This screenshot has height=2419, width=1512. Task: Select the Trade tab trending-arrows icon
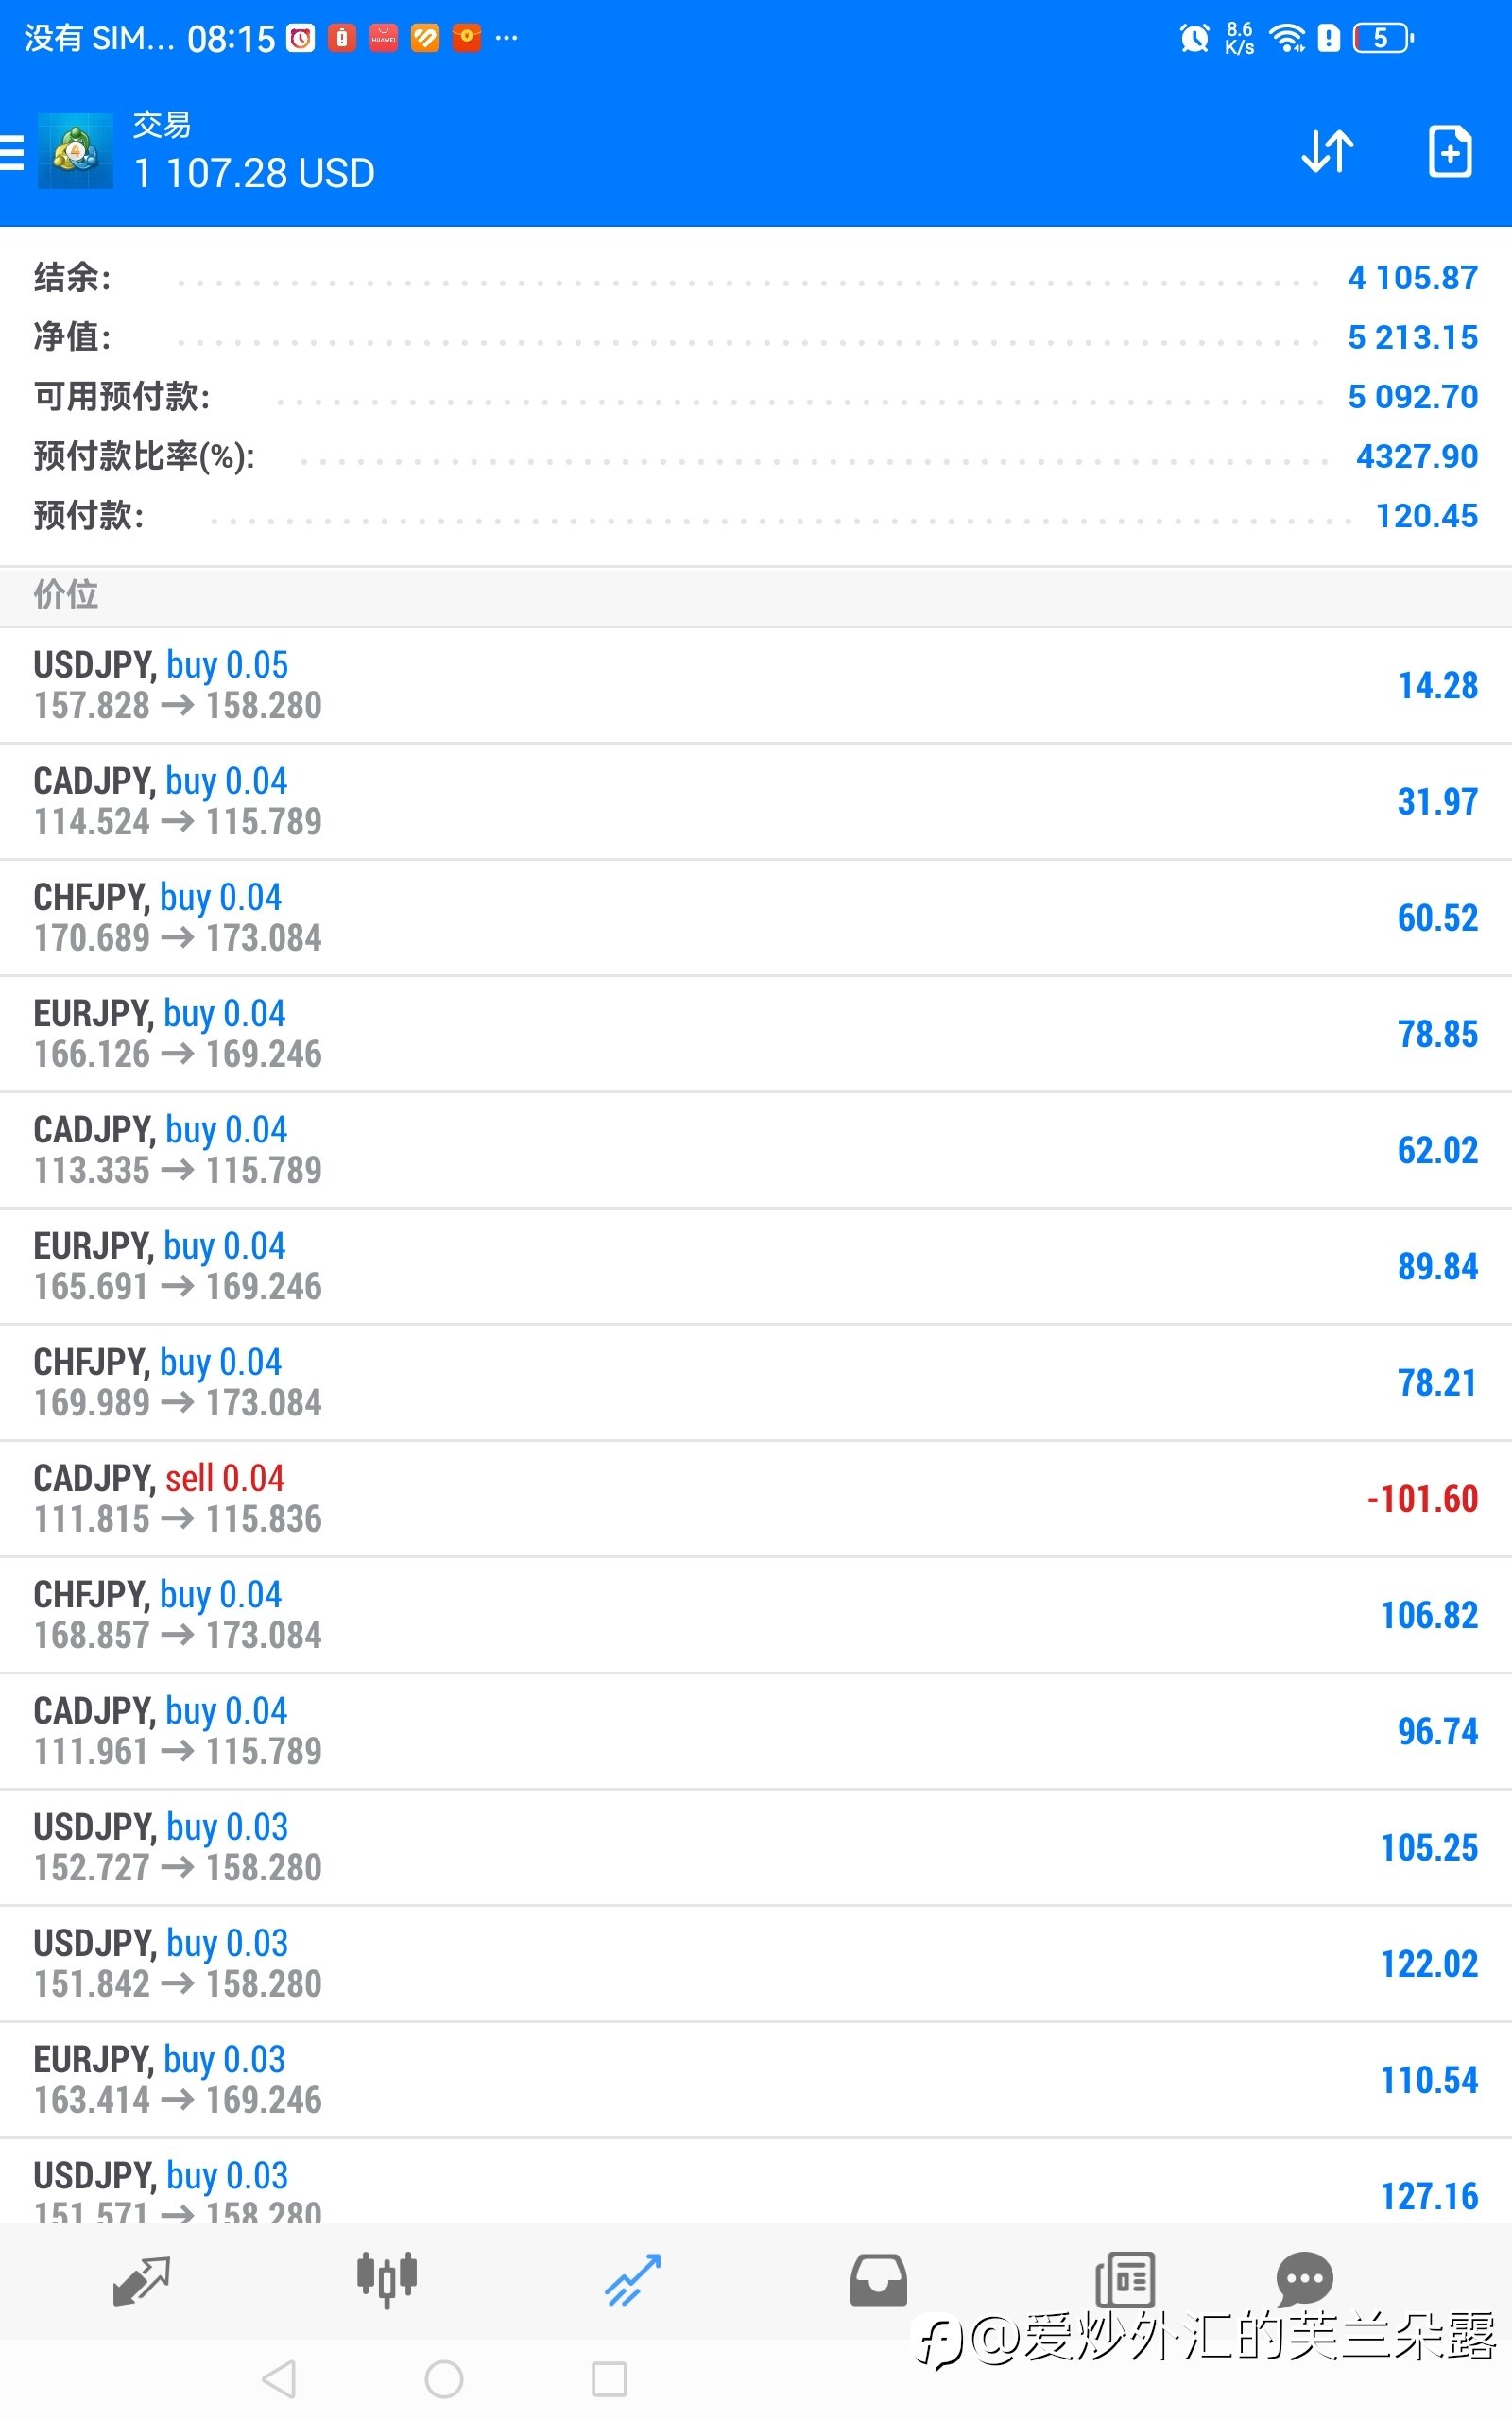click(x=633, y=2280)
